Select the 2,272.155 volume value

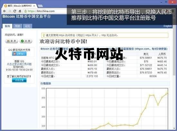pyautogui.click(x=92, y=76)
